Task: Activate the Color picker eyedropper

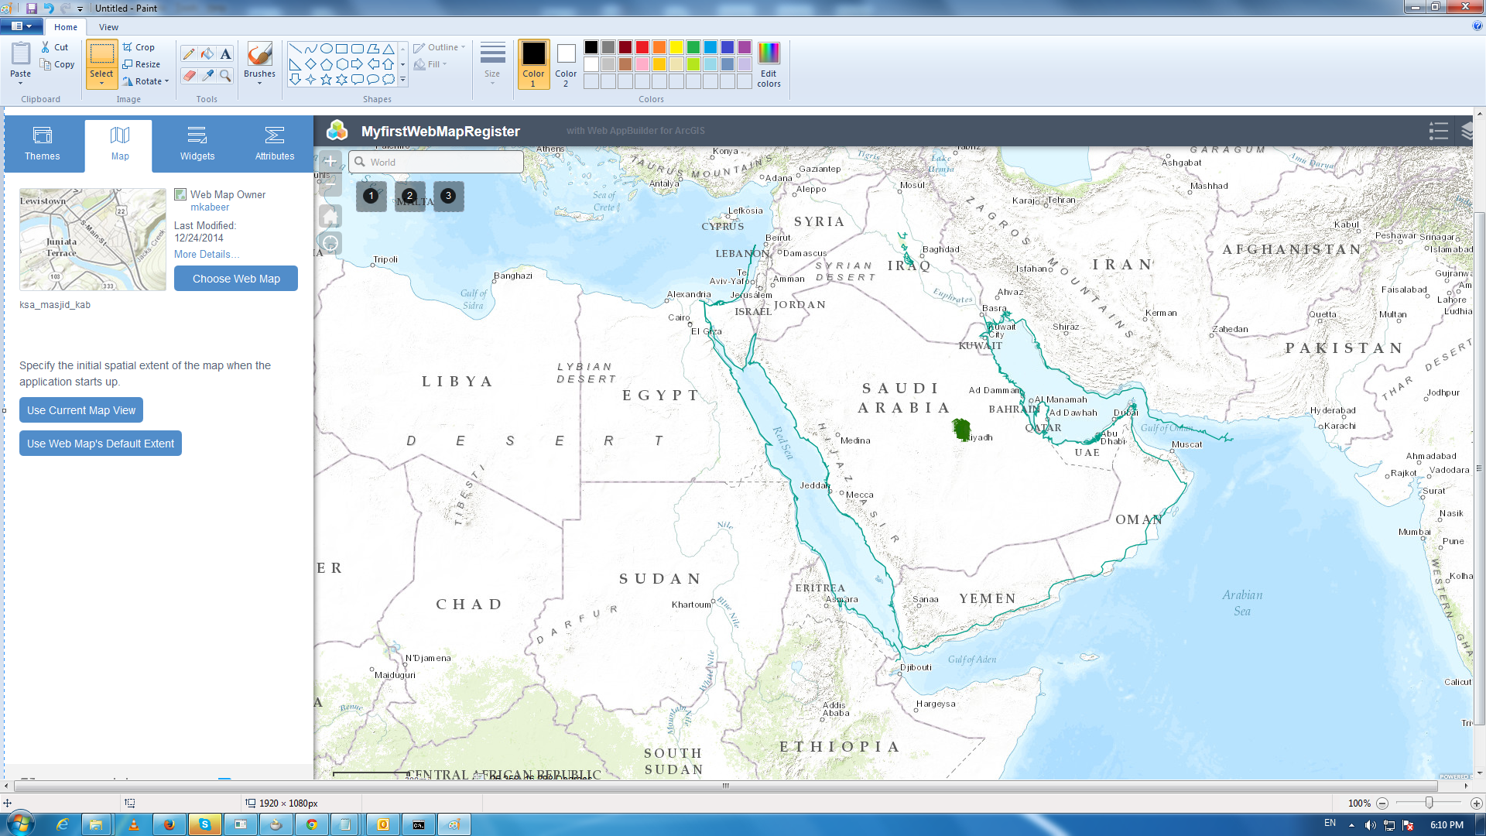Action: [207, 75]
